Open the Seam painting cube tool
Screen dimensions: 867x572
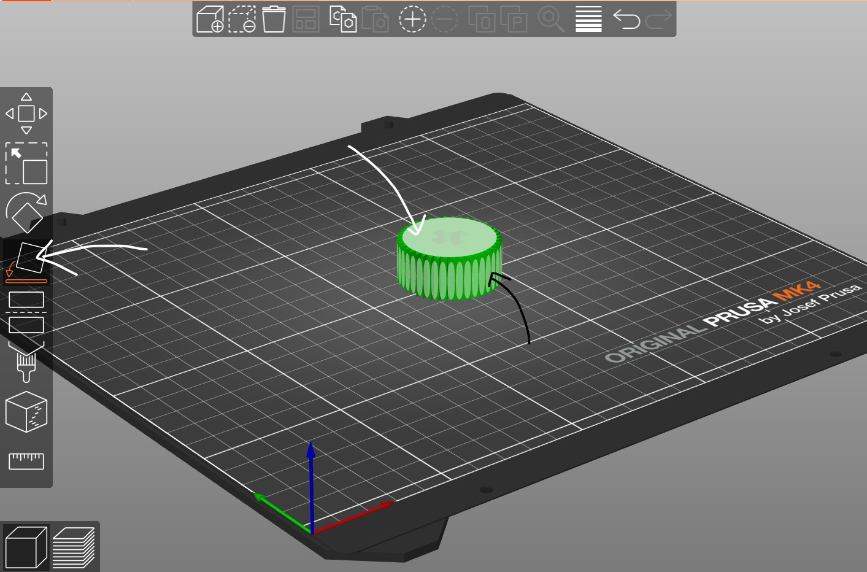coord(26,412)
